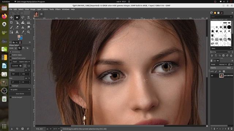234x131 pixels.
Task: Set mode to Subtract from selection
Action: (x=23, y=48)
